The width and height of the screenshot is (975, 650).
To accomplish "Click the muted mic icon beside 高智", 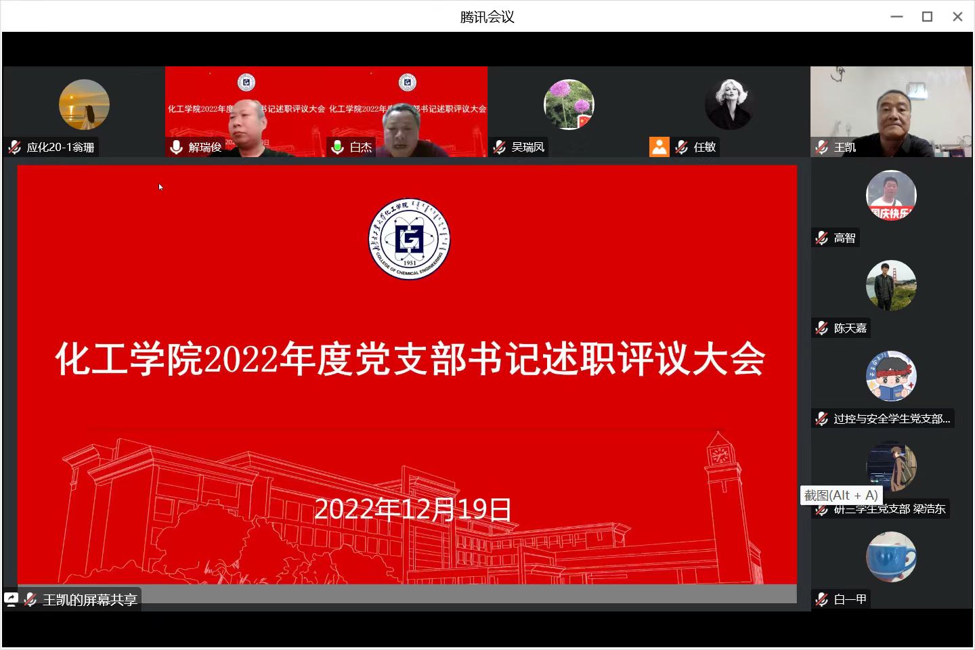I will click(822, 238).
